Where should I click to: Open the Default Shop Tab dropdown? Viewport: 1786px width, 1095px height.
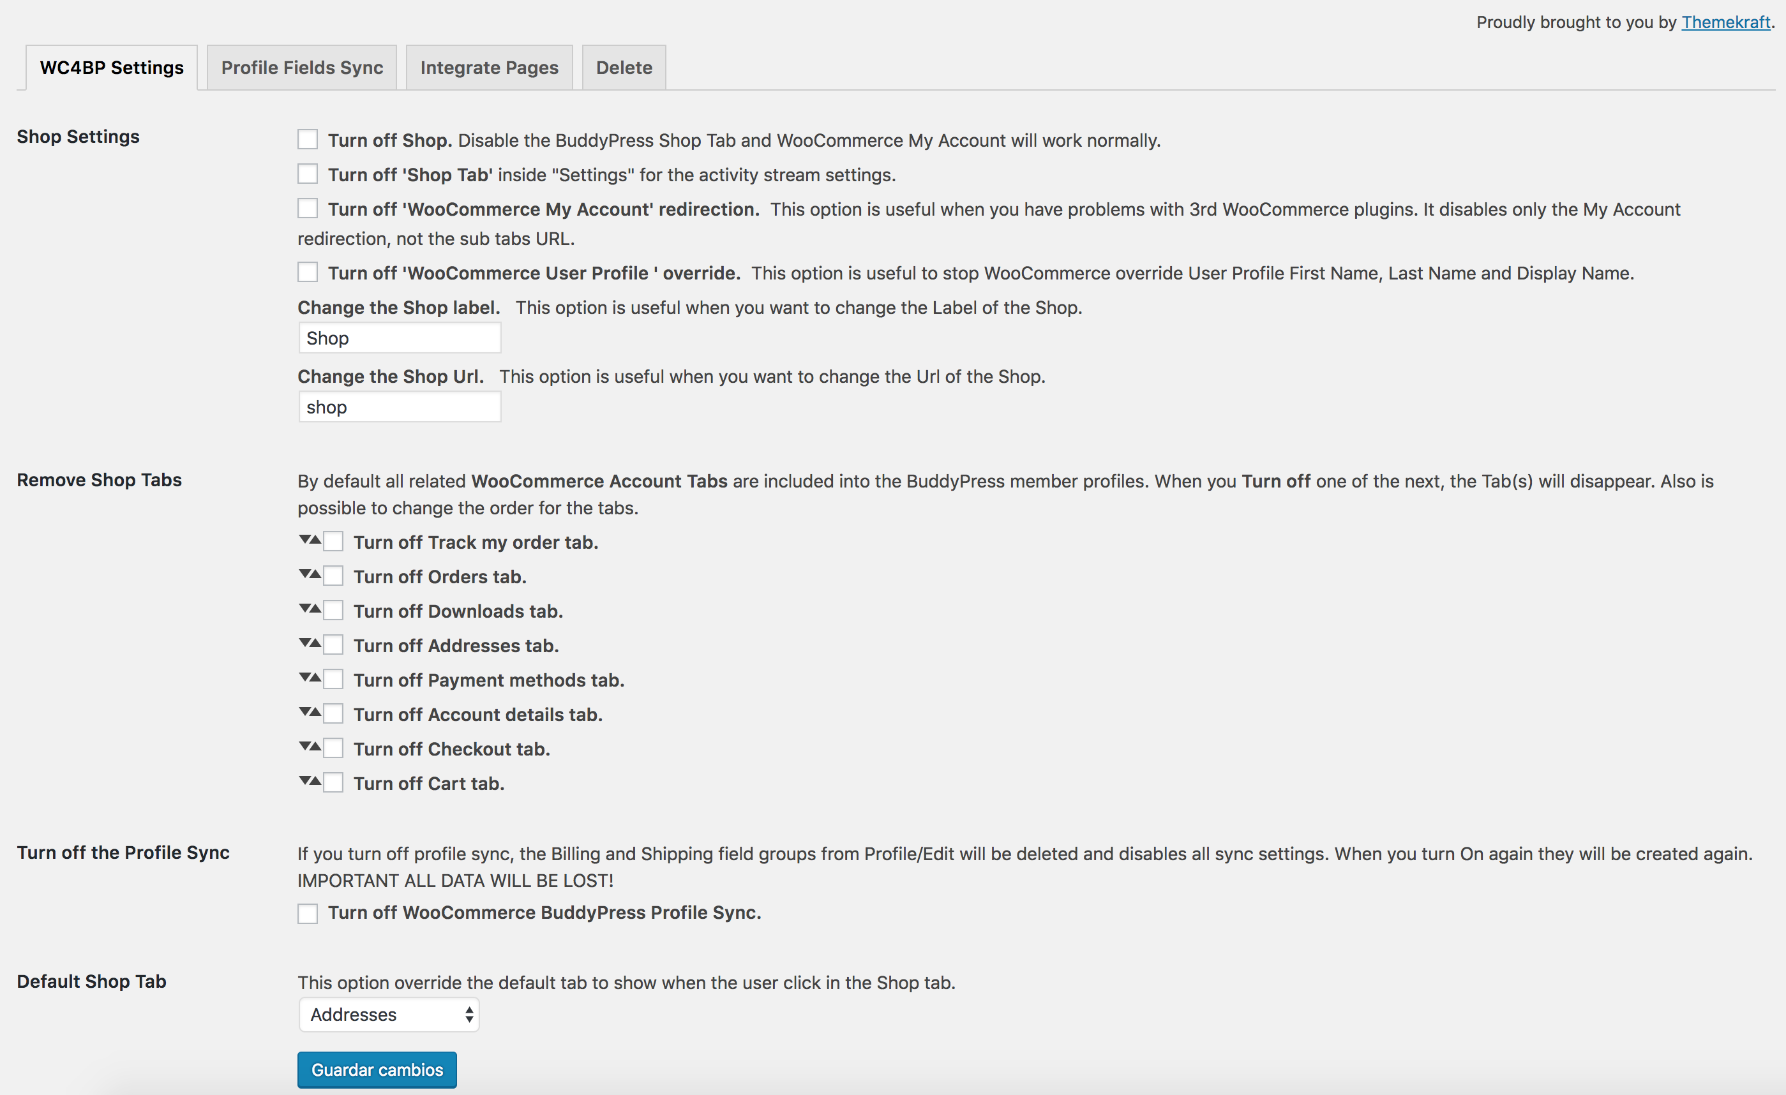389,1015
